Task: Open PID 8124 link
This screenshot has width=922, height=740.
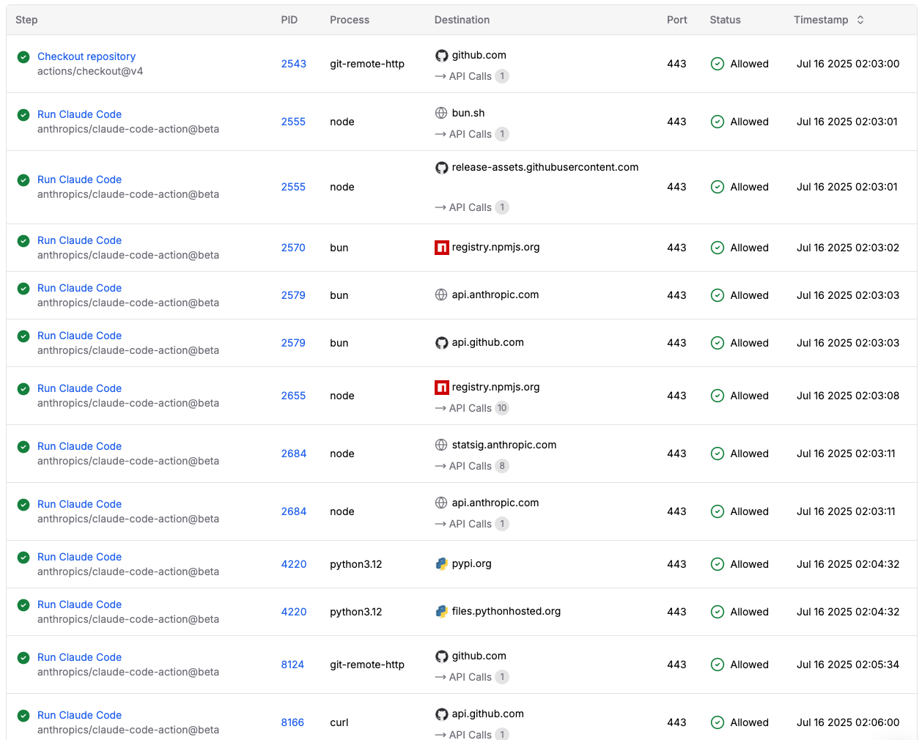Action: pos(292,665)
